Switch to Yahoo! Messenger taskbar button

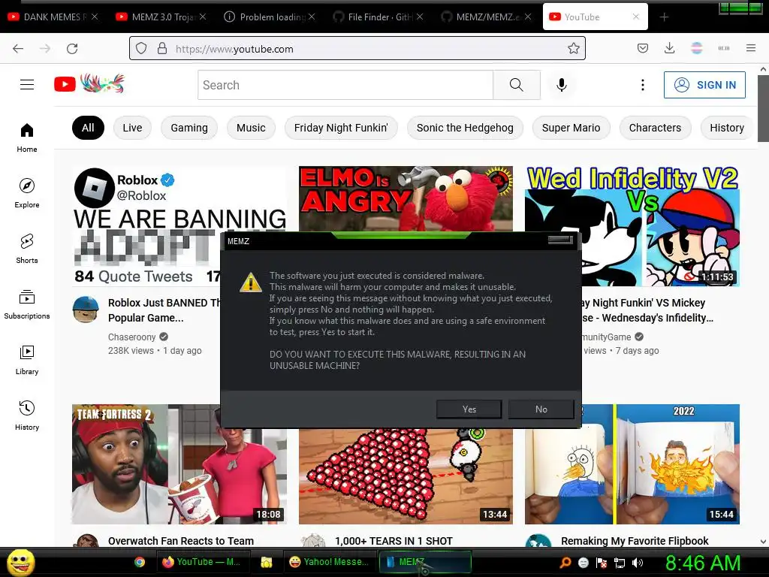329,562
